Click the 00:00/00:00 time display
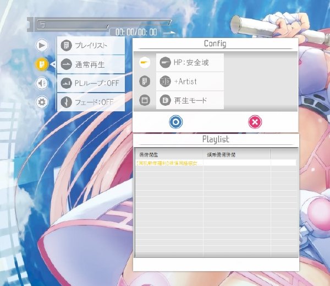The width and height of the screenshot is (330, 286). pos(136,32)
